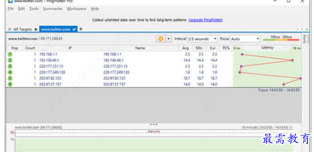Image resolution: width=314 pixels, height=152 pixels.
Task: Click the target address www.twitter.com / 69.171.248.65
Action: (x=35, y=39)
